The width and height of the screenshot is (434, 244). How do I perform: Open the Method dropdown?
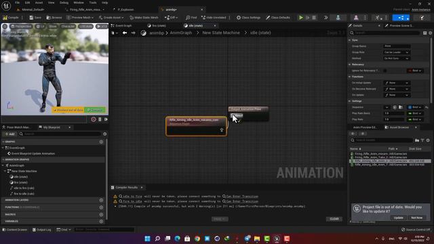pos(396,58)
